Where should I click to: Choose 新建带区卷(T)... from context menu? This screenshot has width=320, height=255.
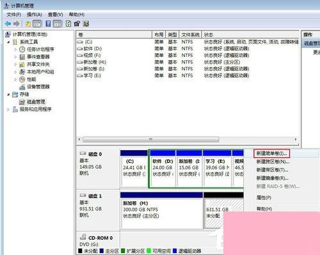[x=272, y=170]
